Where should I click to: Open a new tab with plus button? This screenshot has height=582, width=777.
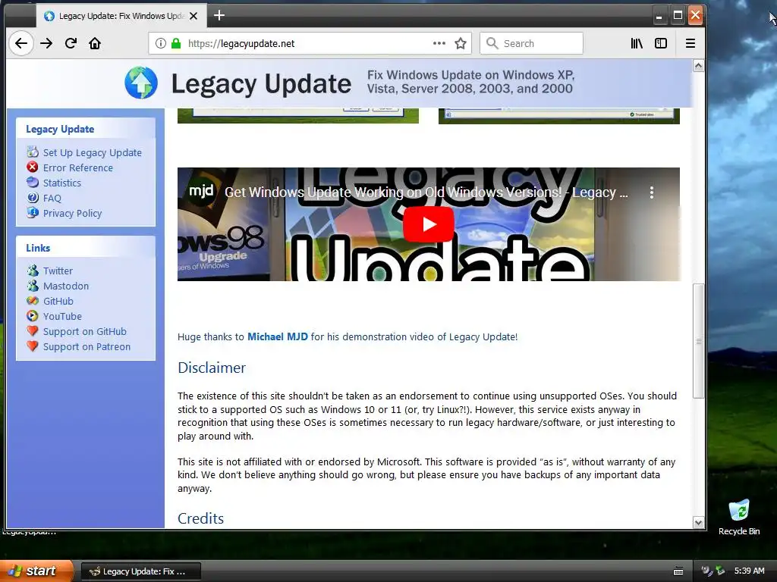tap(219, 15)
